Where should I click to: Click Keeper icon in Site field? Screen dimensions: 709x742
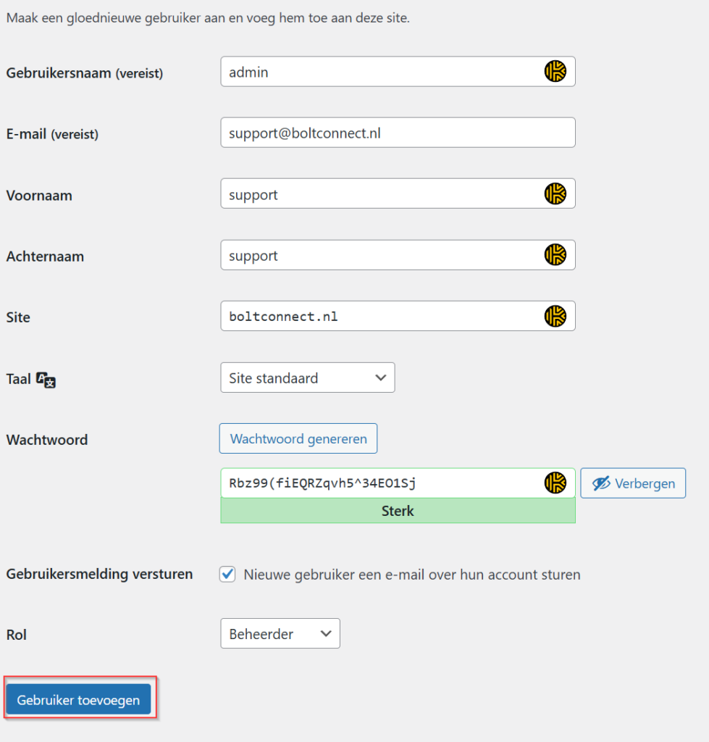[x=555, y=316]
